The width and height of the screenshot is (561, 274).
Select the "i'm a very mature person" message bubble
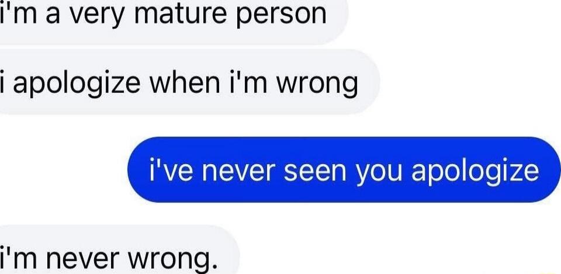174,20
